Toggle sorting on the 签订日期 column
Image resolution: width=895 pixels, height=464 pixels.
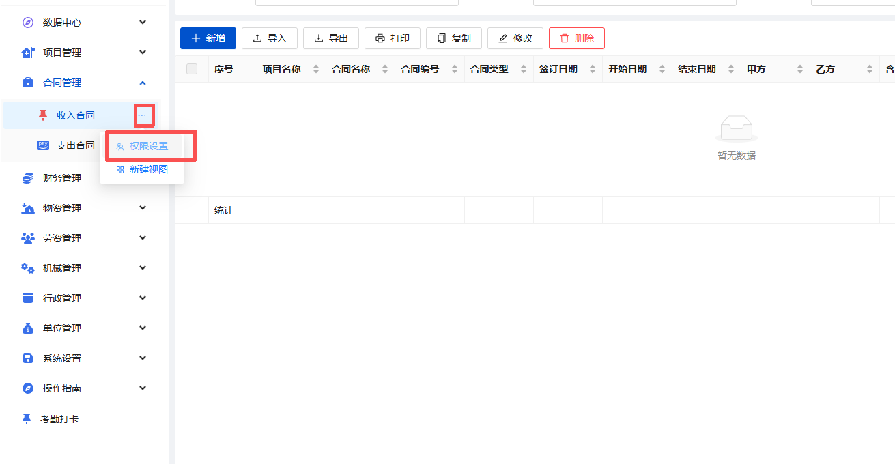click(x=593, y=68)
